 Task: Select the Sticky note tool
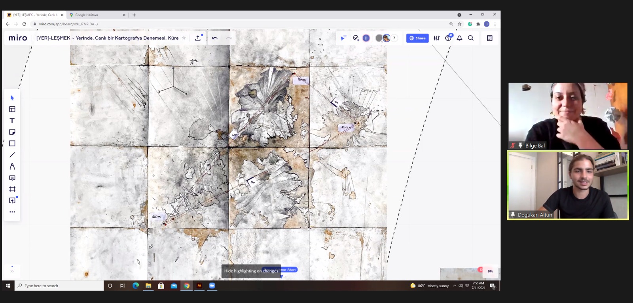(12, 132)
